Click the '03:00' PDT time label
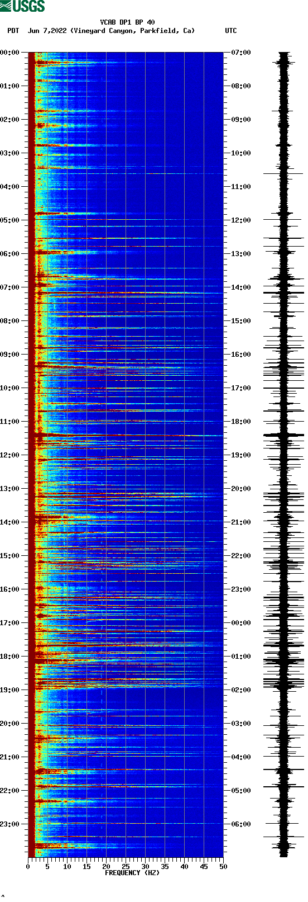The height and width of the screenshot is (902, 308). coord(10,153)
